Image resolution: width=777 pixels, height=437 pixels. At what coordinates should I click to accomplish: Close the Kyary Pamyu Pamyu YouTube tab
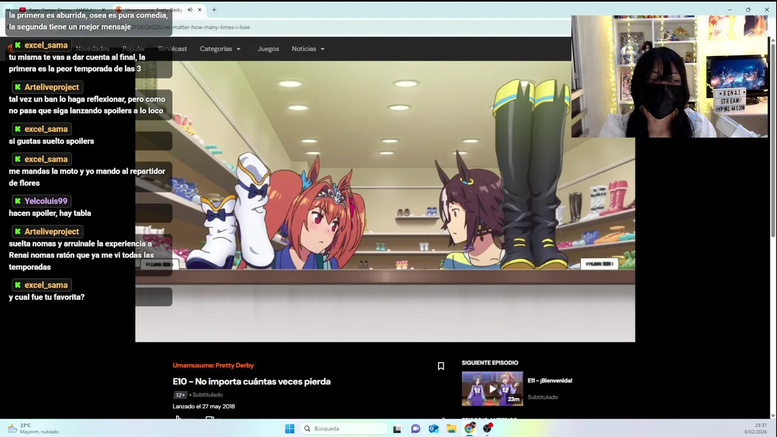pyautogui.click(x=103, y=10)
